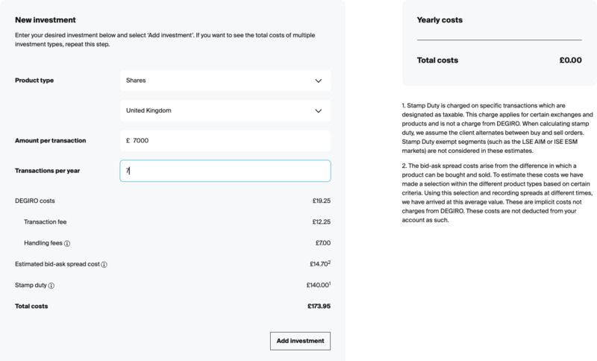Open the Shares product type dropdown
Viewport: 597px width, 361px height.
225,81
